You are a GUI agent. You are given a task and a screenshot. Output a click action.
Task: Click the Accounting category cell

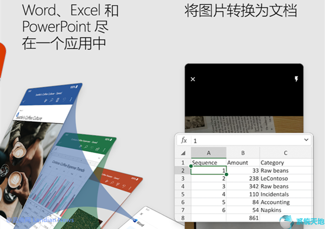[286, 202]
